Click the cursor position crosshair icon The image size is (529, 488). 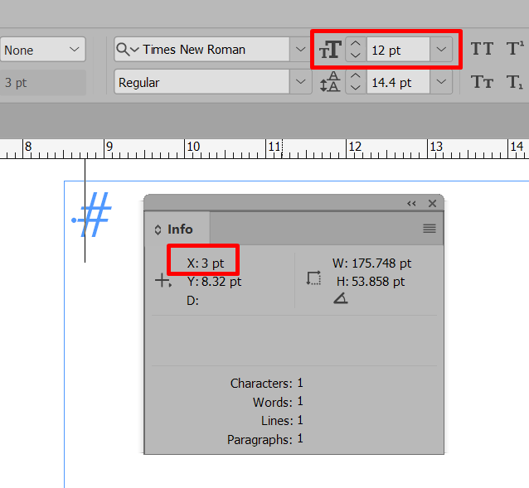tap(163, 280)
